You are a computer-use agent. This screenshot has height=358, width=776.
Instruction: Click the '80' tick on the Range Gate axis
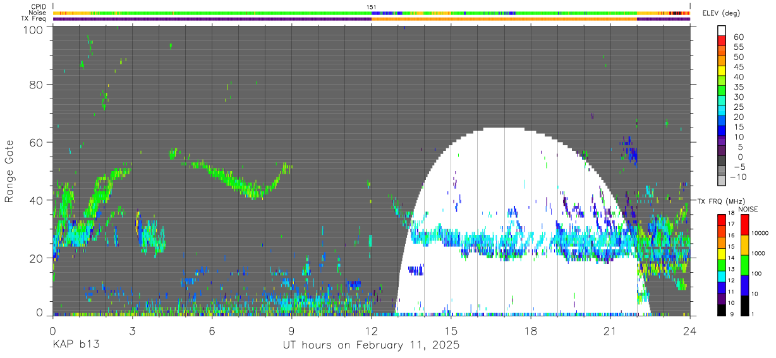click(36, 85)
